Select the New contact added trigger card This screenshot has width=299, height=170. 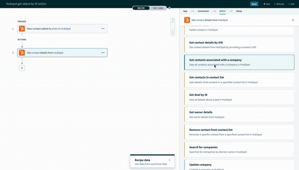click(62, 28)
